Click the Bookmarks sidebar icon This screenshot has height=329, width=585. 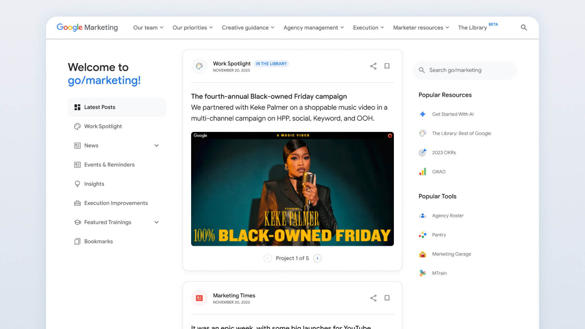[77, 242]
